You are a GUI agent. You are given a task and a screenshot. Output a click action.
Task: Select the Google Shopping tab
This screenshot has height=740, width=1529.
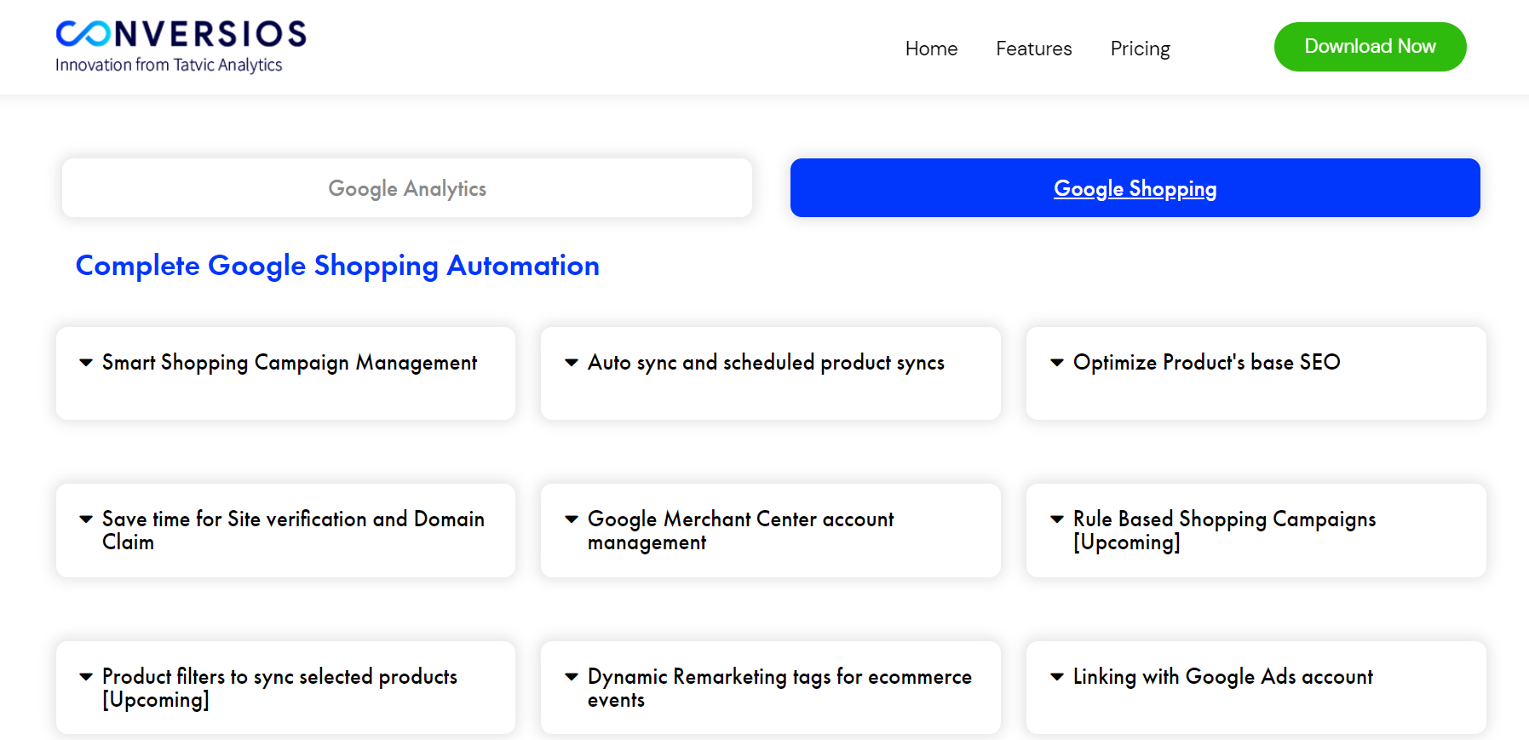click(1135, 187)
